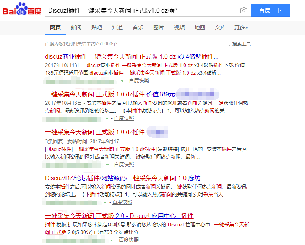The width and height of the screenshot is (305, 245).
Task: Switch to the 音乐 tab
Action: point(138,27)
